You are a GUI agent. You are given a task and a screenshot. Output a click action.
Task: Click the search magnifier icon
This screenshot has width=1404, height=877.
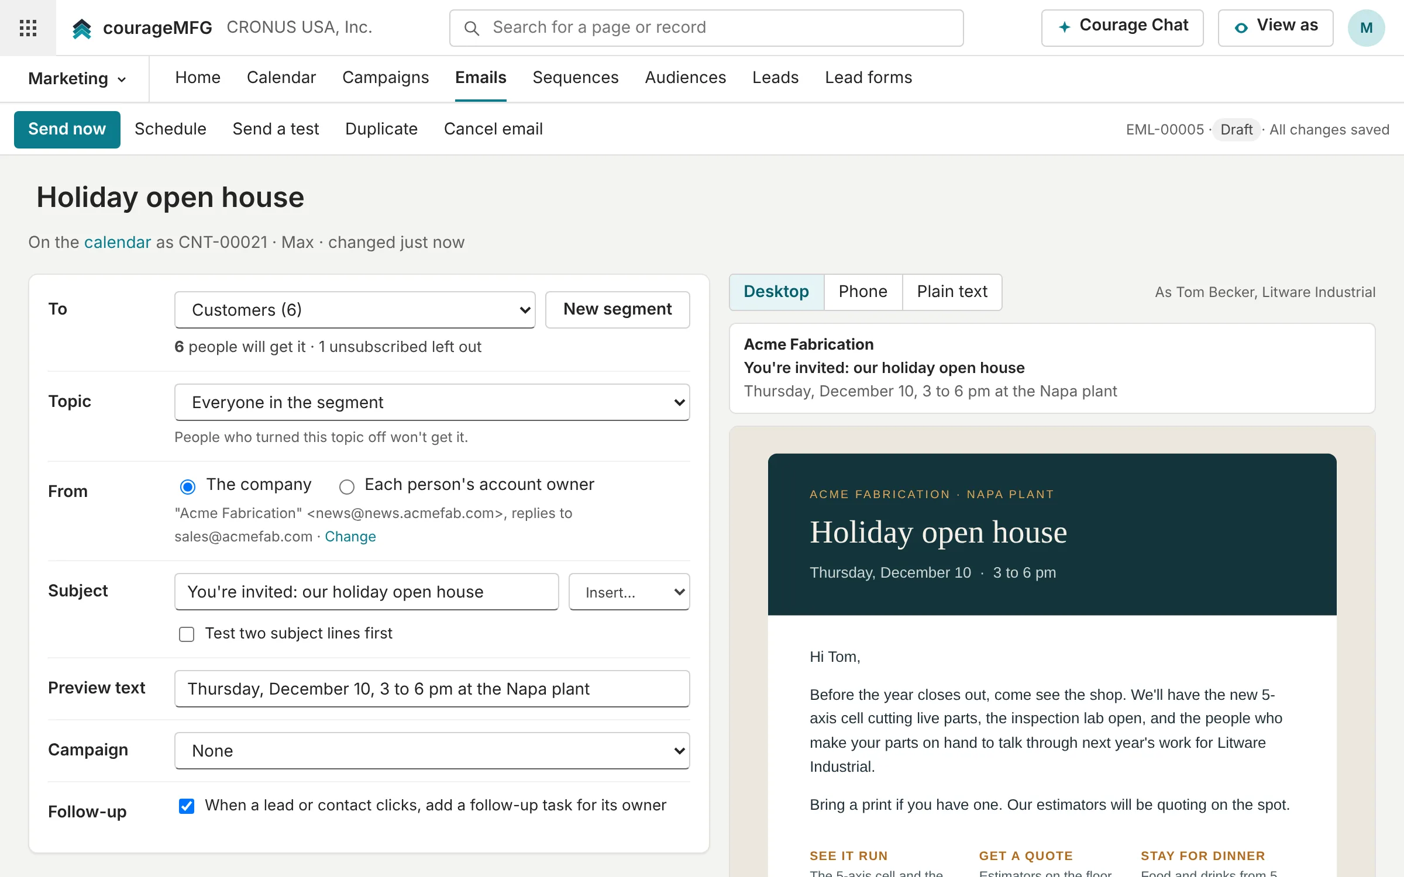pyautogui.click(x=472, y=27)
